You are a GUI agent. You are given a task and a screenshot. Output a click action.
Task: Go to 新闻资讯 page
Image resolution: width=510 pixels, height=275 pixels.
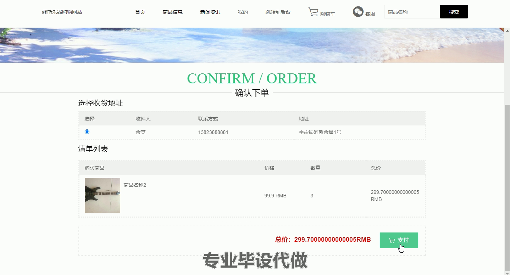pyautogui.click(x=210, y=12)
